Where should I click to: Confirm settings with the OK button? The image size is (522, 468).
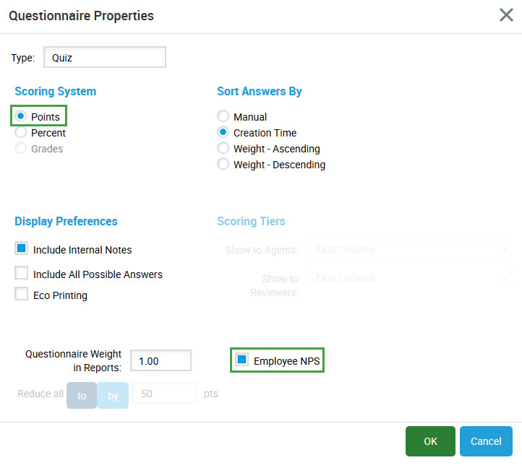pos(430,441)
